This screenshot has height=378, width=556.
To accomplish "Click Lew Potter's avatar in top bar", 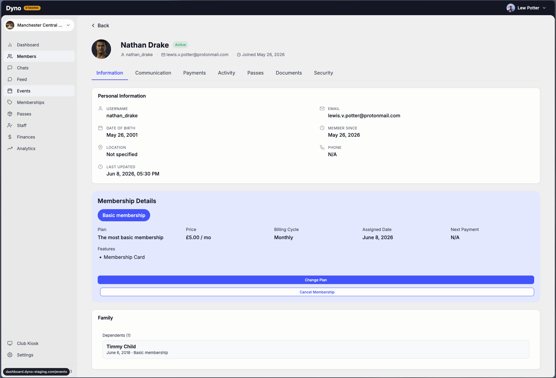I will tap(511, 8).
